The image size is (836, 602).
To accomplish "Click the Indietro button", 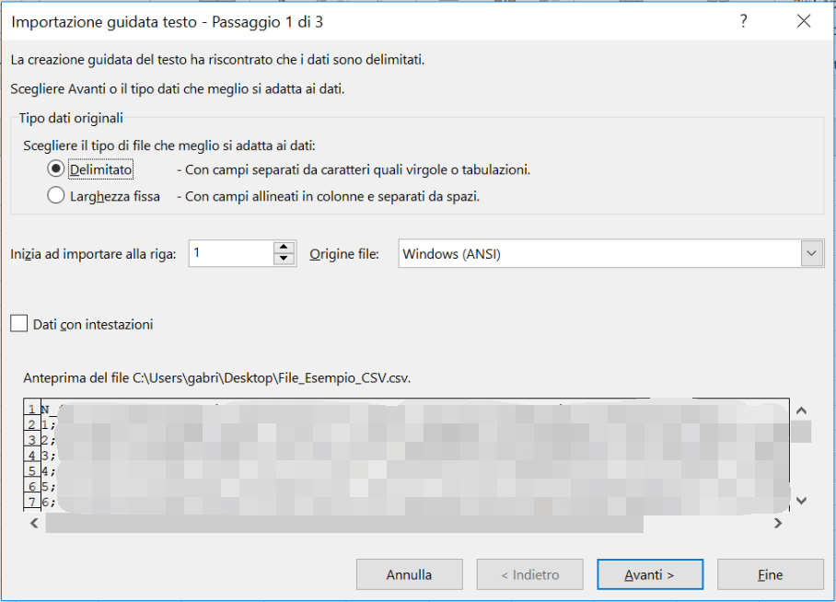I will pyautogui.click(x=529, y=573).
